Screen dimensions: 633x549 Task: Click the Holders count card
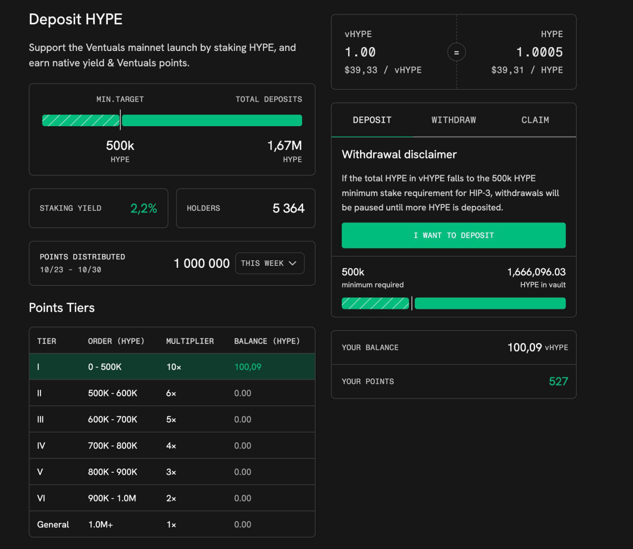tap(245, 208)
